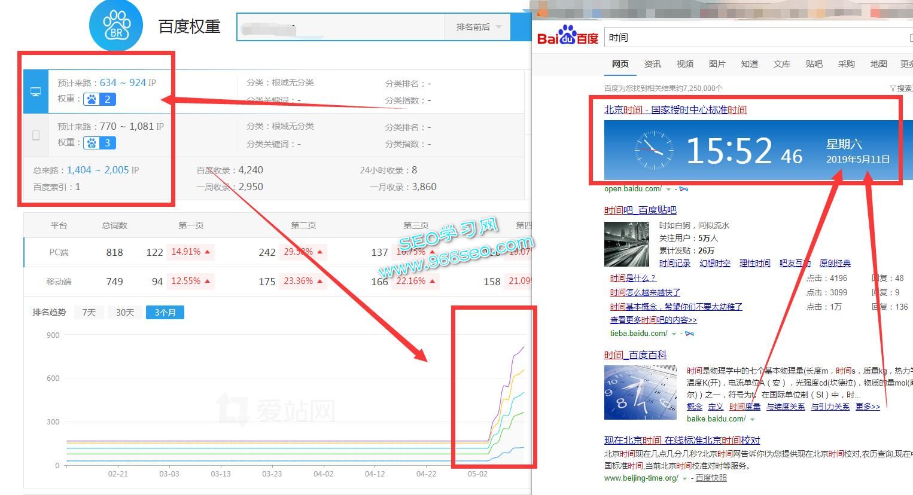Screen dimensions: 913x495
Task: Click the BR paw logo circle
Action: coord(116,26)
